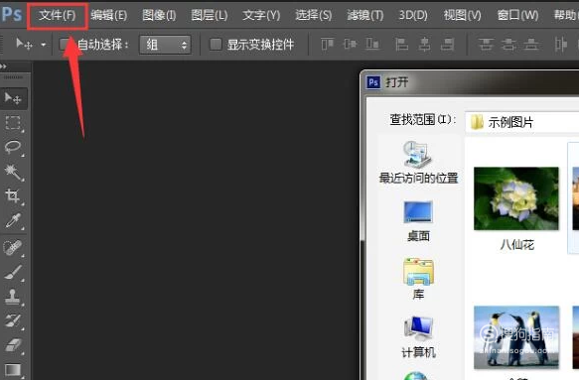Open the 文字(Y) menu

point(261,16)
